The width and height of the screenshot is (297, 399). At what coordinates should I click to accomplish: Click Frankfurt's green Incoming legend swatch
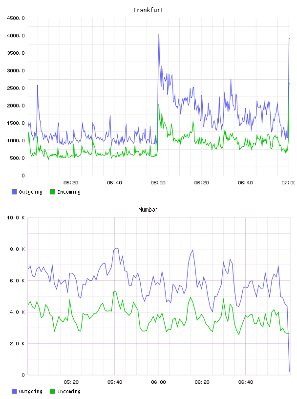(52, 192)
